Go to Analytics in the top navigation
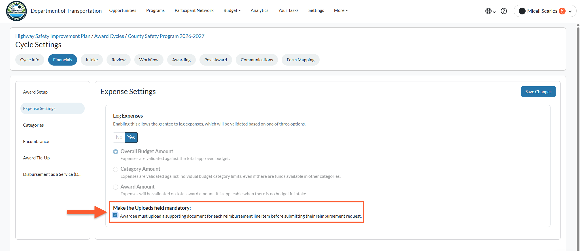The width and height of the screenshot is (580, 251). [260, 10]
